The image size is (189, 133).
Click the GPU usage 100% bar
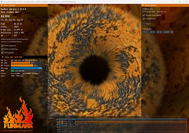26,68
